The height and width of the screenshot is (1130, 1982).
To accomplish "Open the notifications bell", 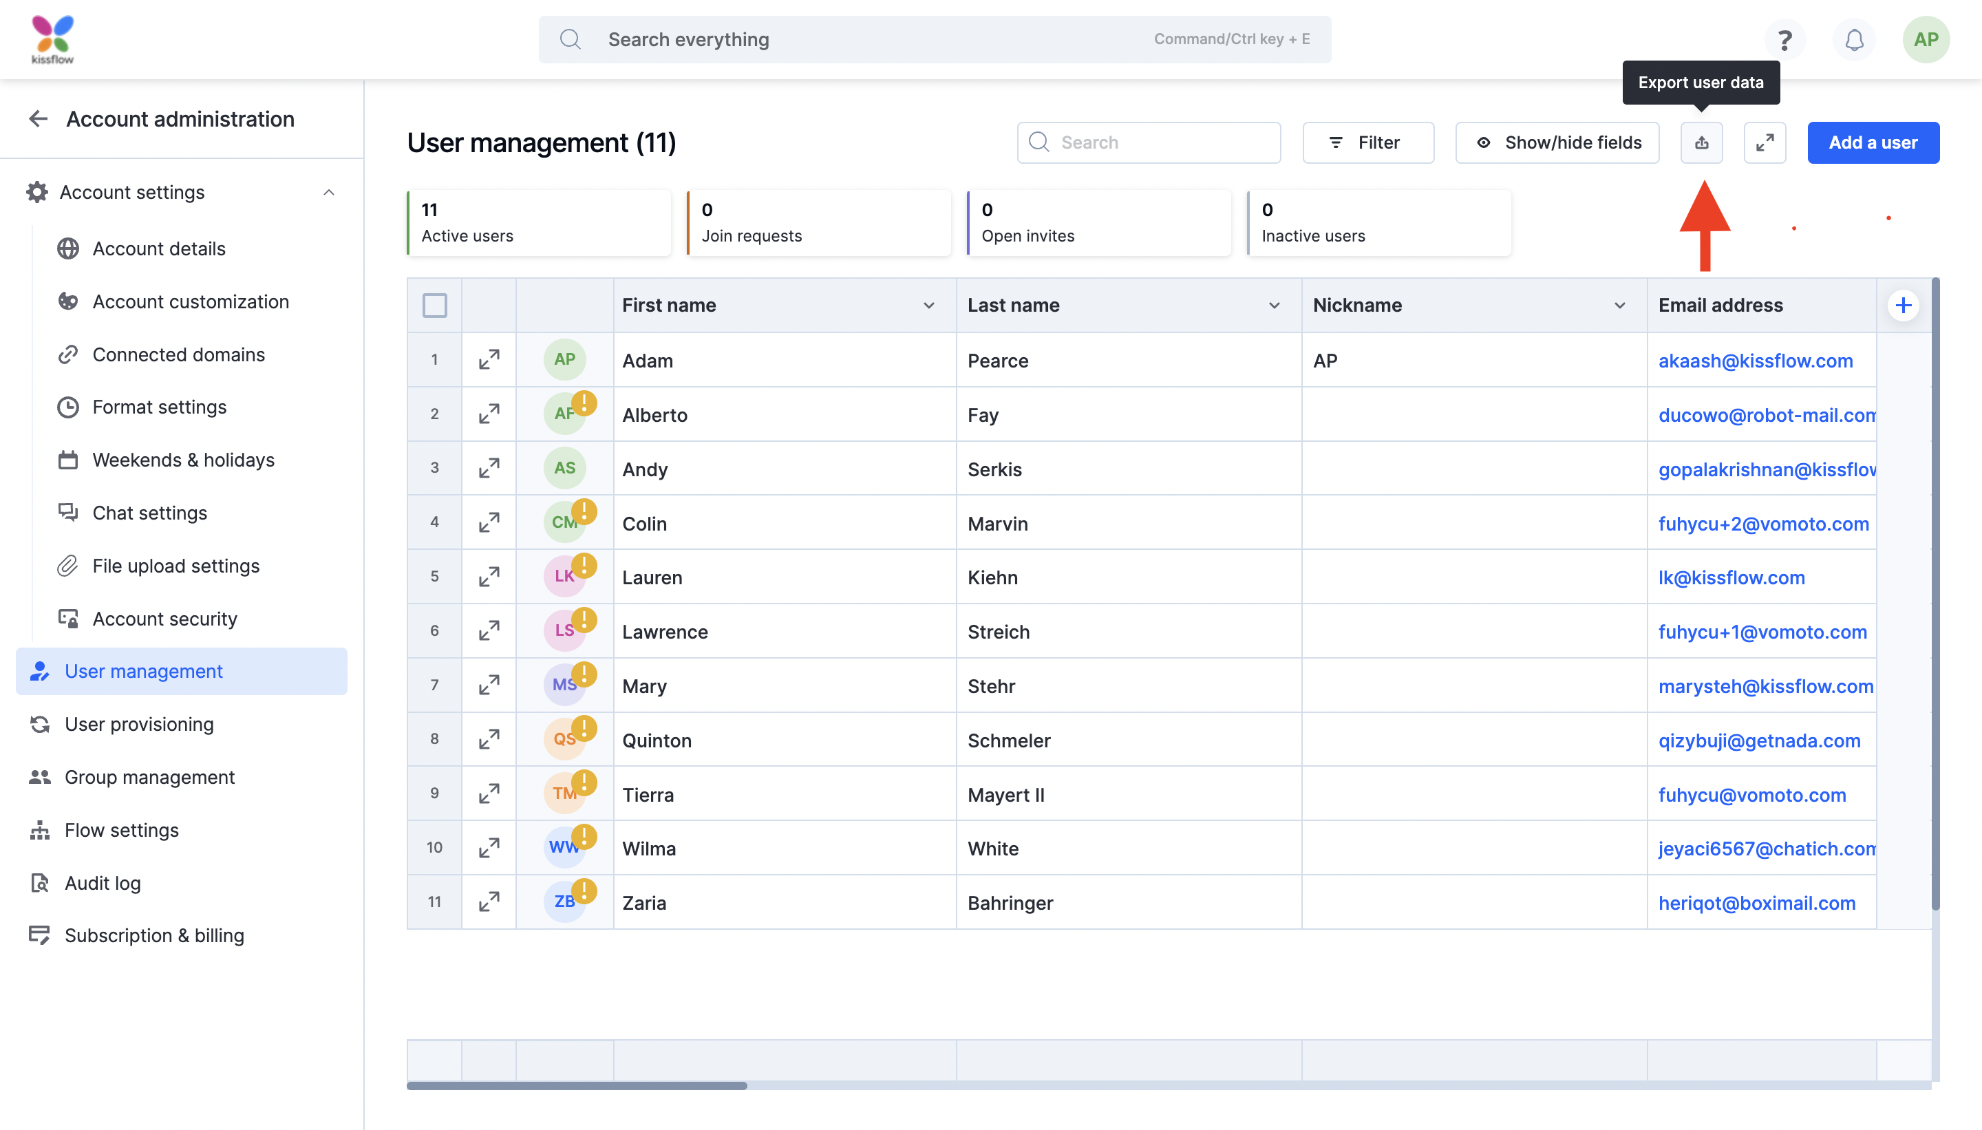I will [1854, 40].
